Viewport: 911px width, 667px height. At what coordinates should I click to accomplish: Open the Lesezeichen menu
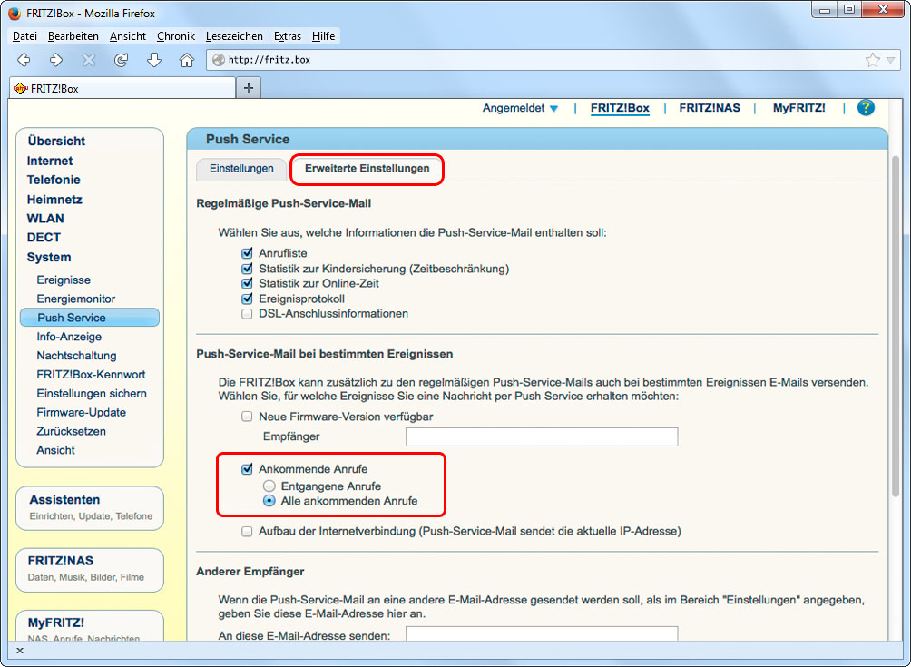point(234,36)
